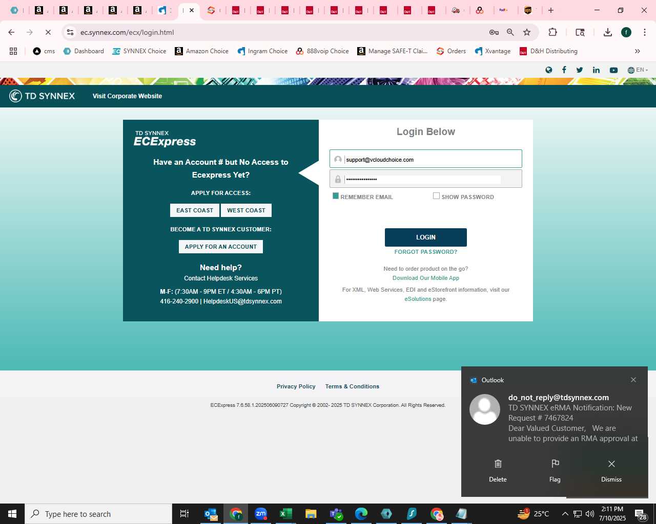This screenshot has width=656, height=524.
Task: Open the LinkedIn icon
Action: point(596,70)
